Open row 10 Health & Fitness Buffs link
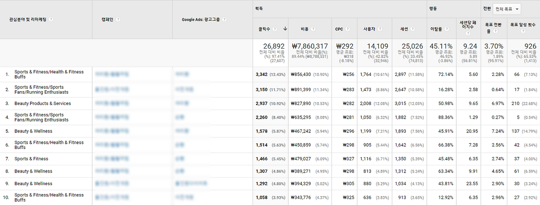Image resolution: width=540 pixels, height=205 pixels. click(x=49, y=197)
